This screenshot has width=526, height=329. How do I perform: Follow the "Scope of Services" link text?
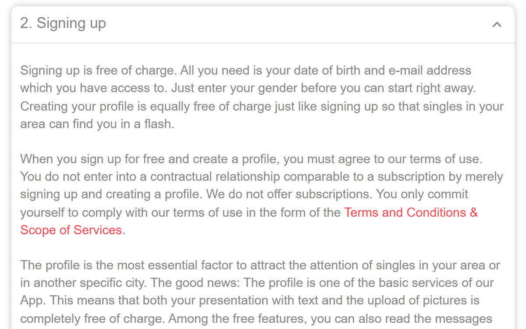[71, 230]
